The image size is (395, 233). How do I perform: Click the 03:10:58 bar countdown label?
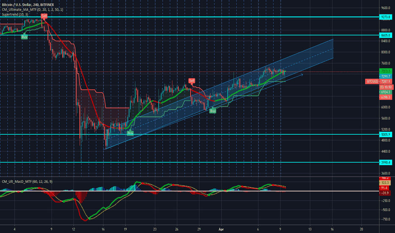(x=386, y=87)
